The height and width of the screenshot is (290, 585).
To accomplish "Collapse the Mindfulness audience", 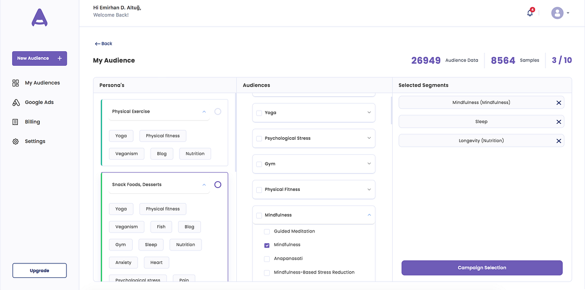I will [x=369, y=215].
